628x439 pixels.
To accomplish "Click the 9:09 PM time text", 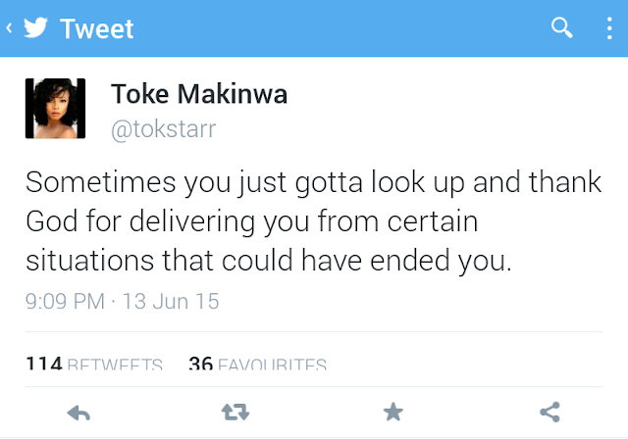I will click(x=65, y=301).
